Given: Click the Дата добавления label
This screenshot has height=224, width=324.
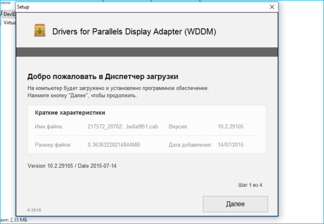Looking at the screenshot, I should pos(191,145).
